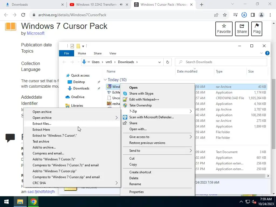
Task: Select Desktop in Quick access
Action: tap(79, 82)
